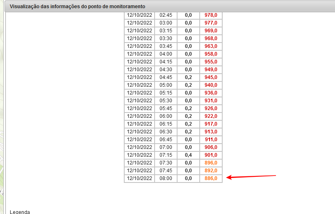
Task: Click the 0,2 value in 05:00 row
Action: click(x=188, y=85)
